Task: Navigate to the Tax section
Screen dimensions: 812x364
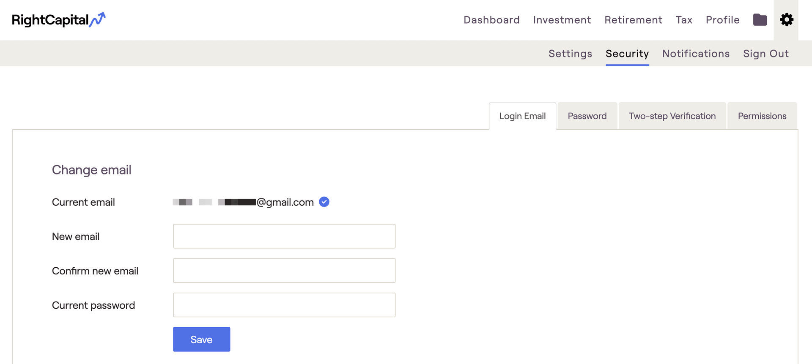Action: tap(684, 20)
